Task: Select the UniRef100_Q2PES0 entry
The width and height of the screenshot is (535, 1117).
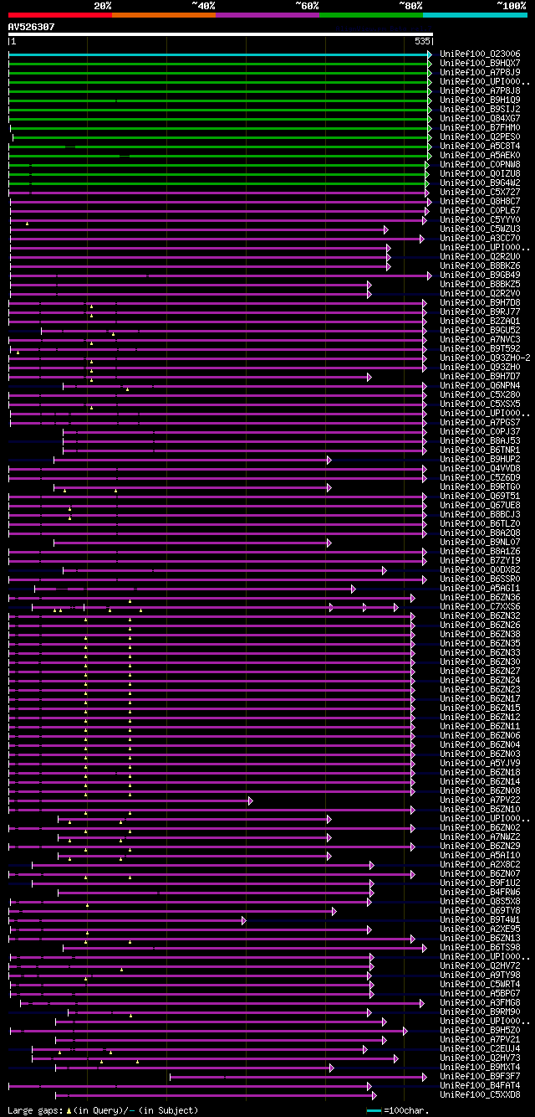Action: point(479,136)
